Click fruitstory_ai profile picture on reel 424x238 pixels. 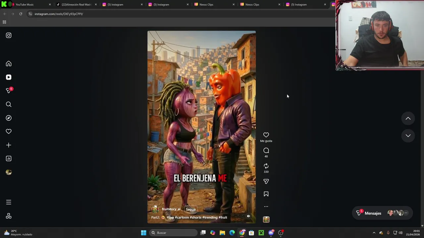click(x=155, y=209)
